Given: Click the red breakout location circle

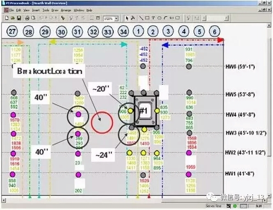Looking at the screenshot, I should click(x=101, y=122).
